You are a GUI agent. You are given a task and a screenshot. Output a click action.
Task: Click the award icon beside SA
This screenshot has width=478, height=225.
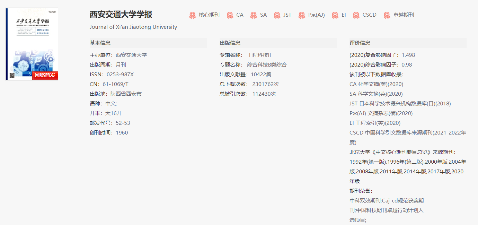[x=254, y=15]
